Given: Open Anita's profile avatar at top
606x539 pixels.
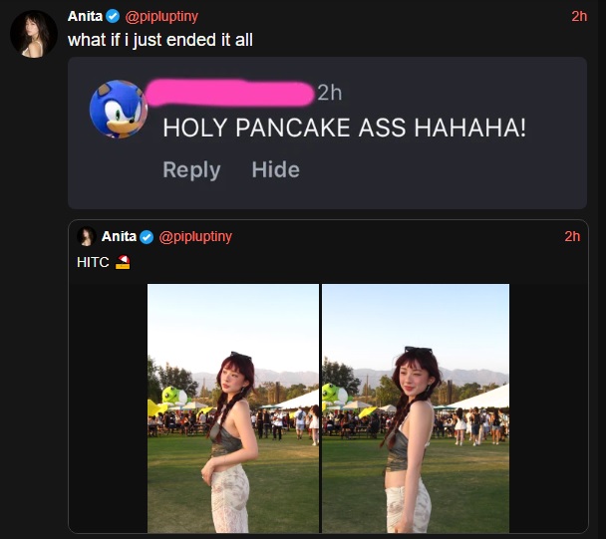Looking at the screenshot, I should tap(34, 34).
